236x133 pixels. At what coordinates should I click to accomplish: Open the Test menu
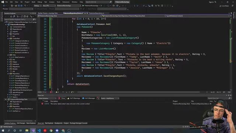46,2
